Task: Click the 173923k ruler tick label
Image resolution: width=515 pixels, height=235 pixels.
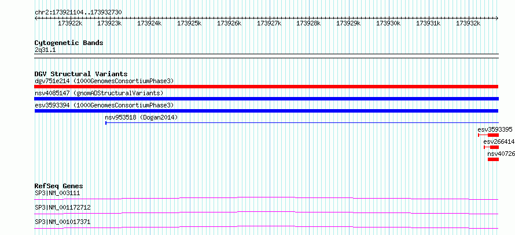Action: 110,23
